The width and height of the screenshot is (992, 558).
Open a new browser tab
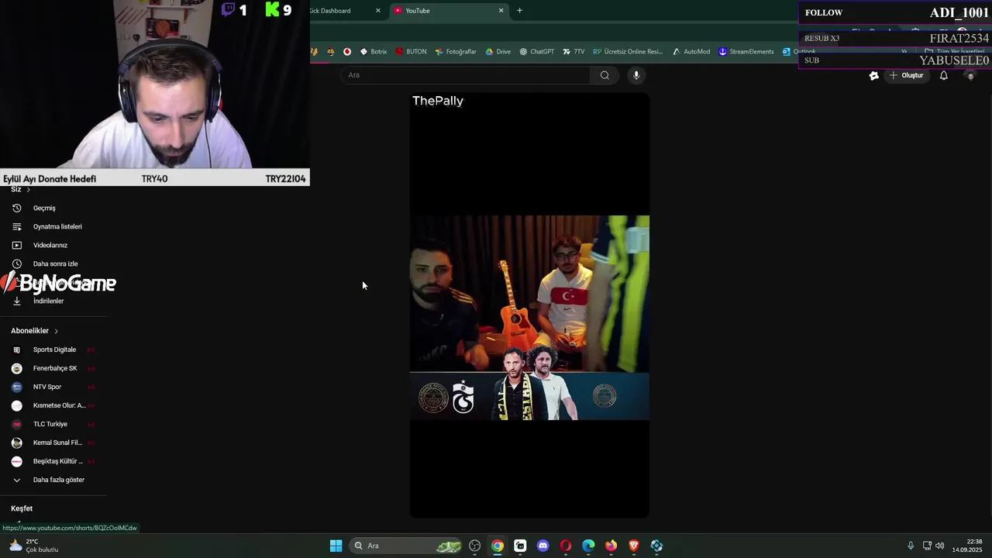(x=519, y=11)
